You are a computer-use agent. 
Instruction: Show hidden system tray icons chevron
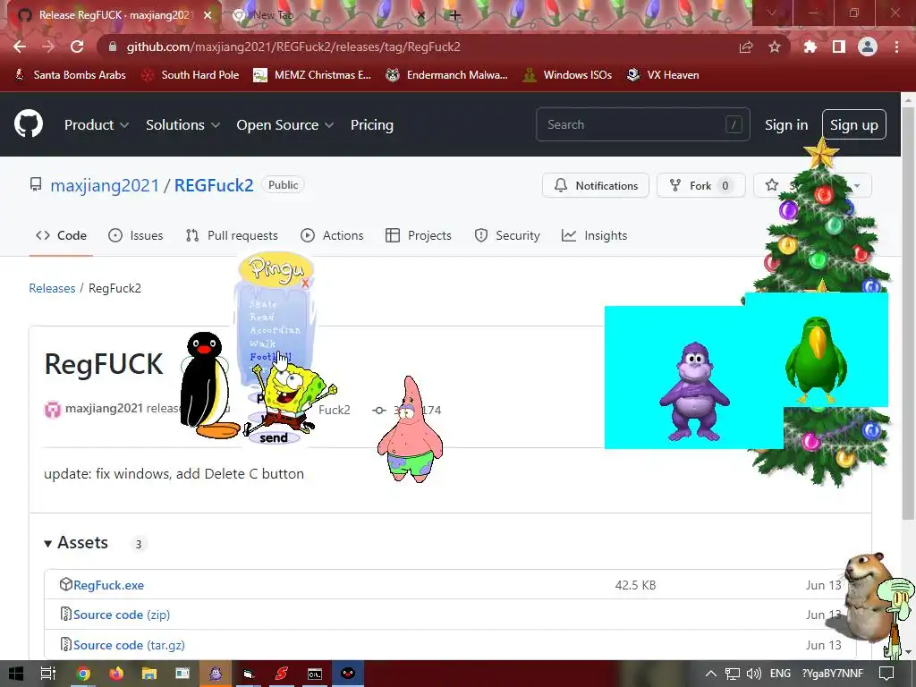click(x=711, y=674)
